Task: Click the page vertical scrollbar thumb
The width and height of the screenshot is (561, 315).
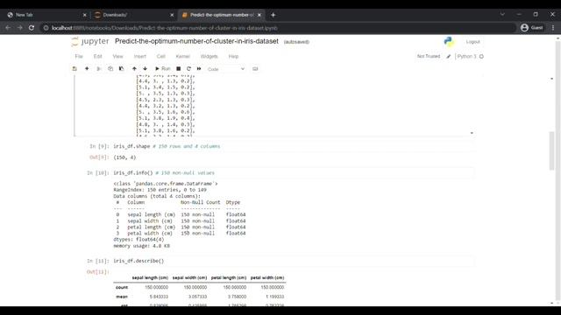Action: pyautogui.click(x=551, y=150)
